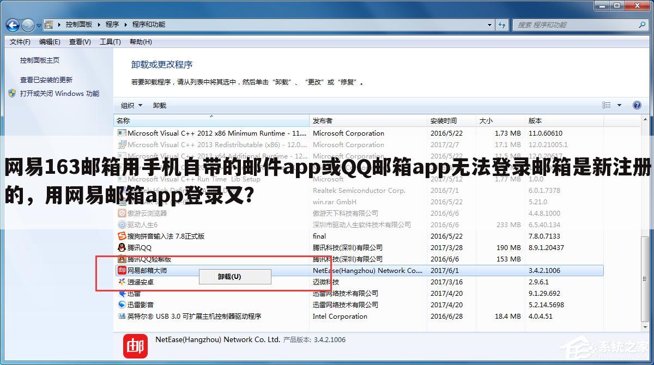This screenshot has width=654, height=365.
Task: Click the shield icon beside Windows 功能
Action: pyautogui.click(x=13, y=93)
